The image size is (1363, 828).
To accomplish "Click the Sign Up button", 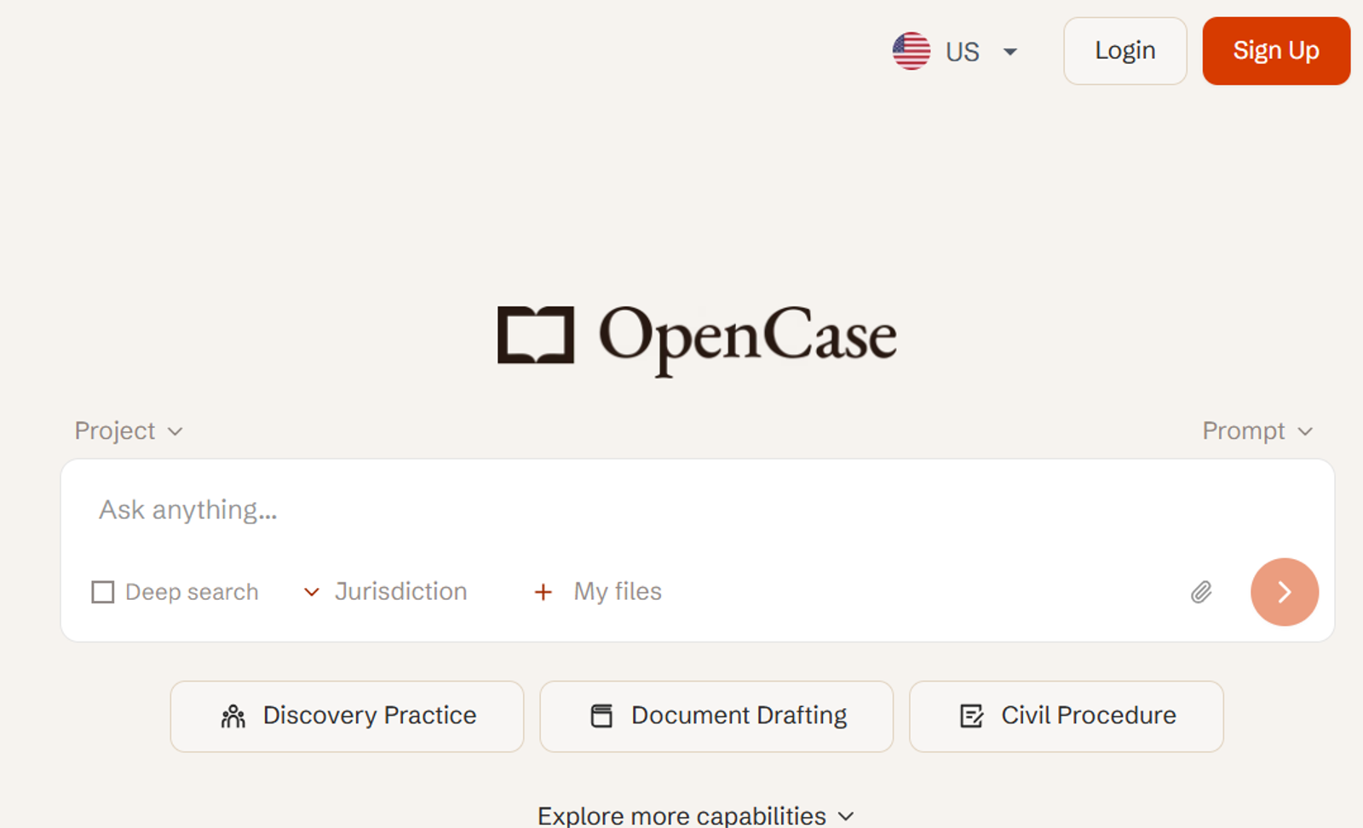I will pyautogui.click(x=1275, y=51).
